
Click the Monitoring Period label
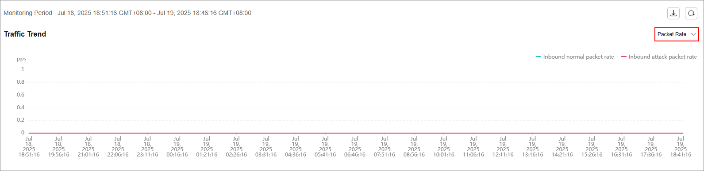coord(28,13)
